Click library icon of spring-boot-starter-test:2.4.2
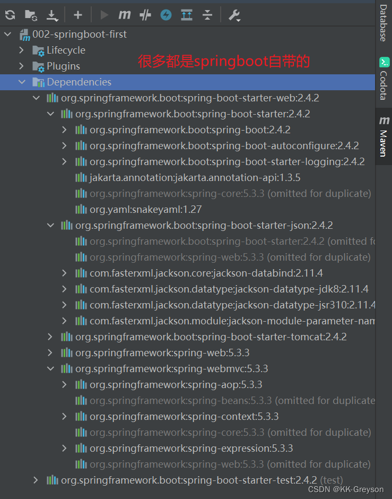This screenshot has height=499, width=392. pyautogui.click(x=52, y=480)
